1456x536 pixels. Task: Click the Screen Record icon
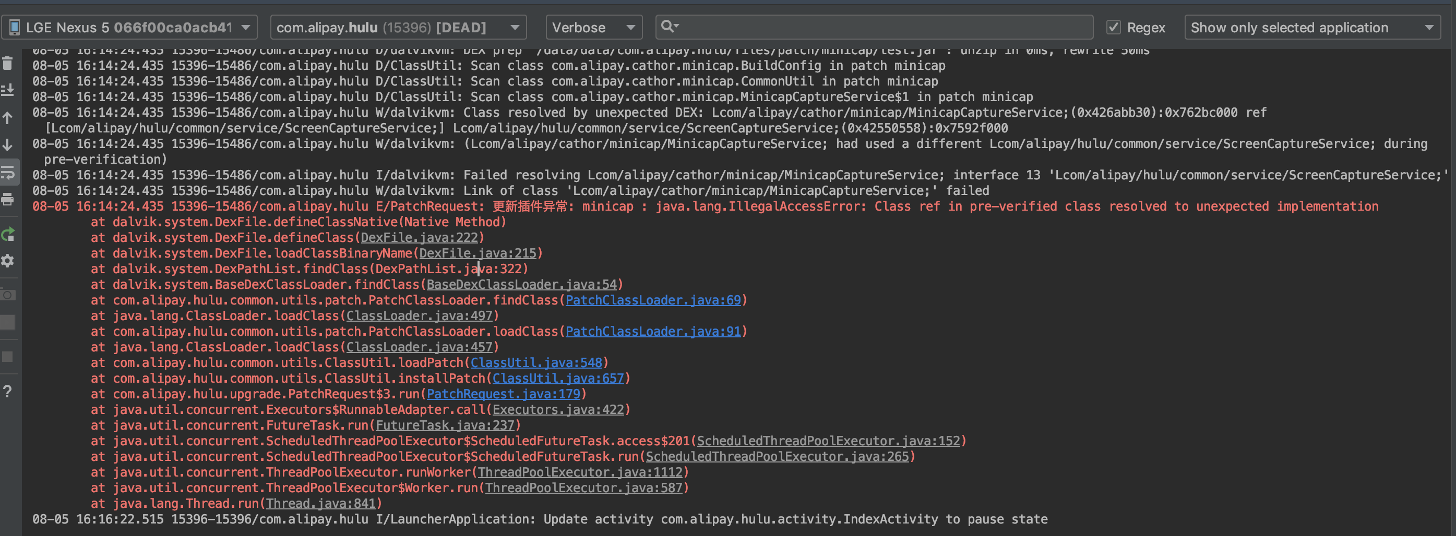click(7, 322)
